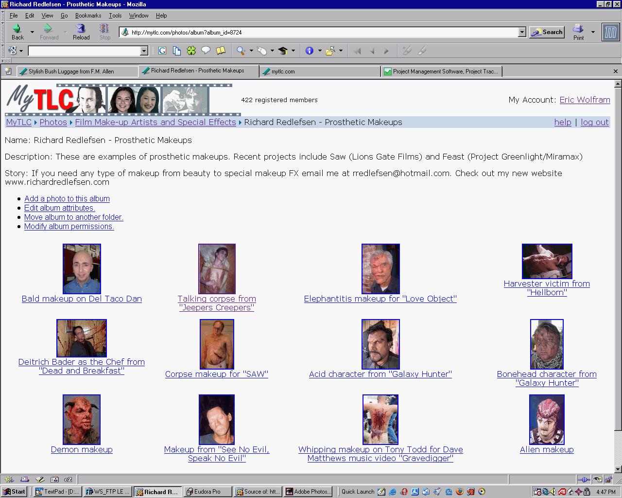
Task: Expand the Back button history dropdown
Action: coord(32,32)
